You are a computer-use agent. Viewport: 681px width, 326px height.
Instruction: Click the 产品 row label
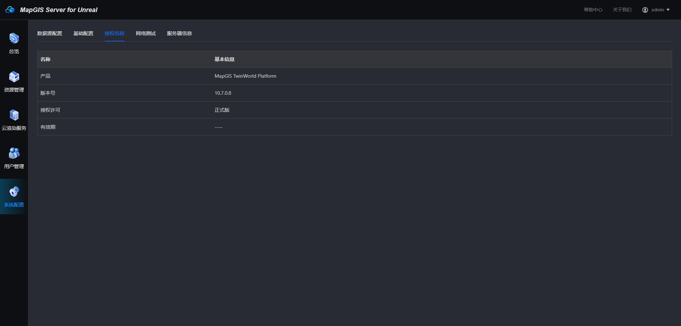point(45,76)
